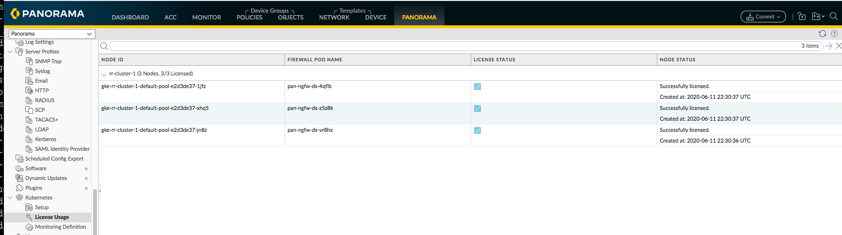Apply the filter using the arrow icon
The height and width of the screenshot is (235, 842).
click(x=829, y=46)
